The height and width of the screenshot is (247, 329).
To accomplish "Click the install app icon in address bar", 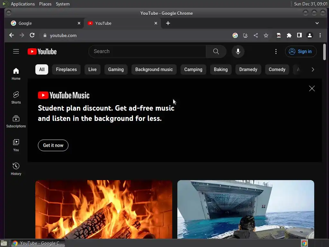I will (x=245, y=35).
